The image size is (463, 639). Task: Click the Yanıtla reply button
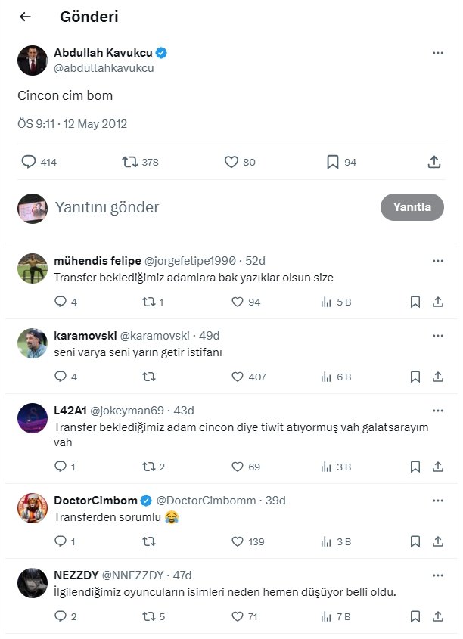coord(412,207)
